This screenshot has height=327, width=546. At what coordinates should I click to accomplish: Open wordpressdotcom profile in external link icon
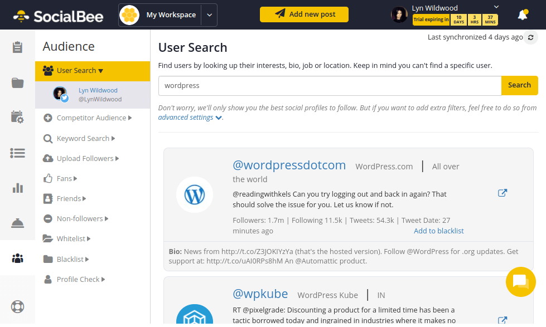pyautogui.click(x=502, y=193)
